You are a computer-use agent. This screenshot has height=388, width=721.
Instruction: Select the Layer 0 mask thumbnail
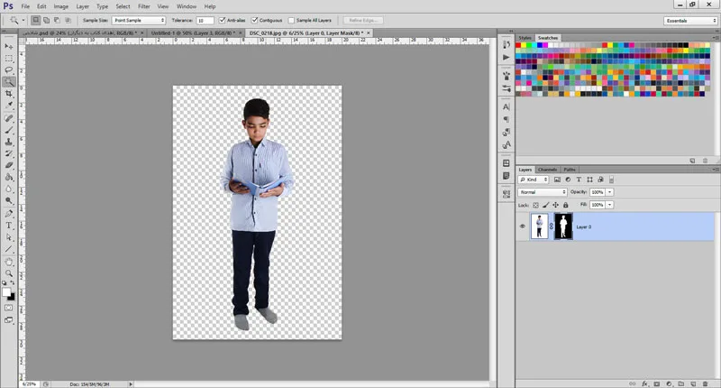click(563, 226)
